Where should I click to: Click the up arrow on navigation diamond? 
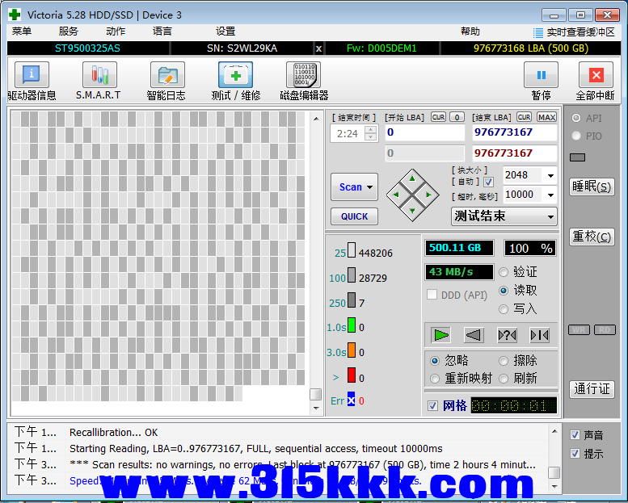[x=412, y=178]
